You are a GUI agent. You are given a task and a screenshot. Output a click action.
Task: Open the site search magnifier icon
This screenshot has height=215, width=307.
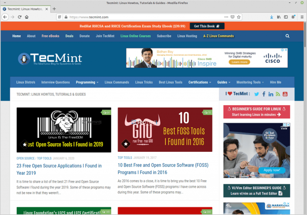coord(287,36)
